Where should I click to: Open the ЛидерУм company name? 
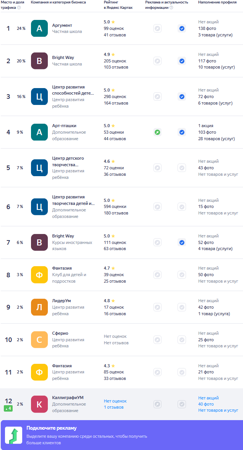[61, 301]
